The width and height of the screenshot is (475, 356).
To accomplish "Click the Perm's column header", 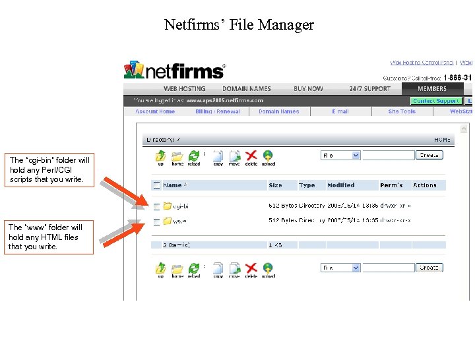I will coord(391,185).
